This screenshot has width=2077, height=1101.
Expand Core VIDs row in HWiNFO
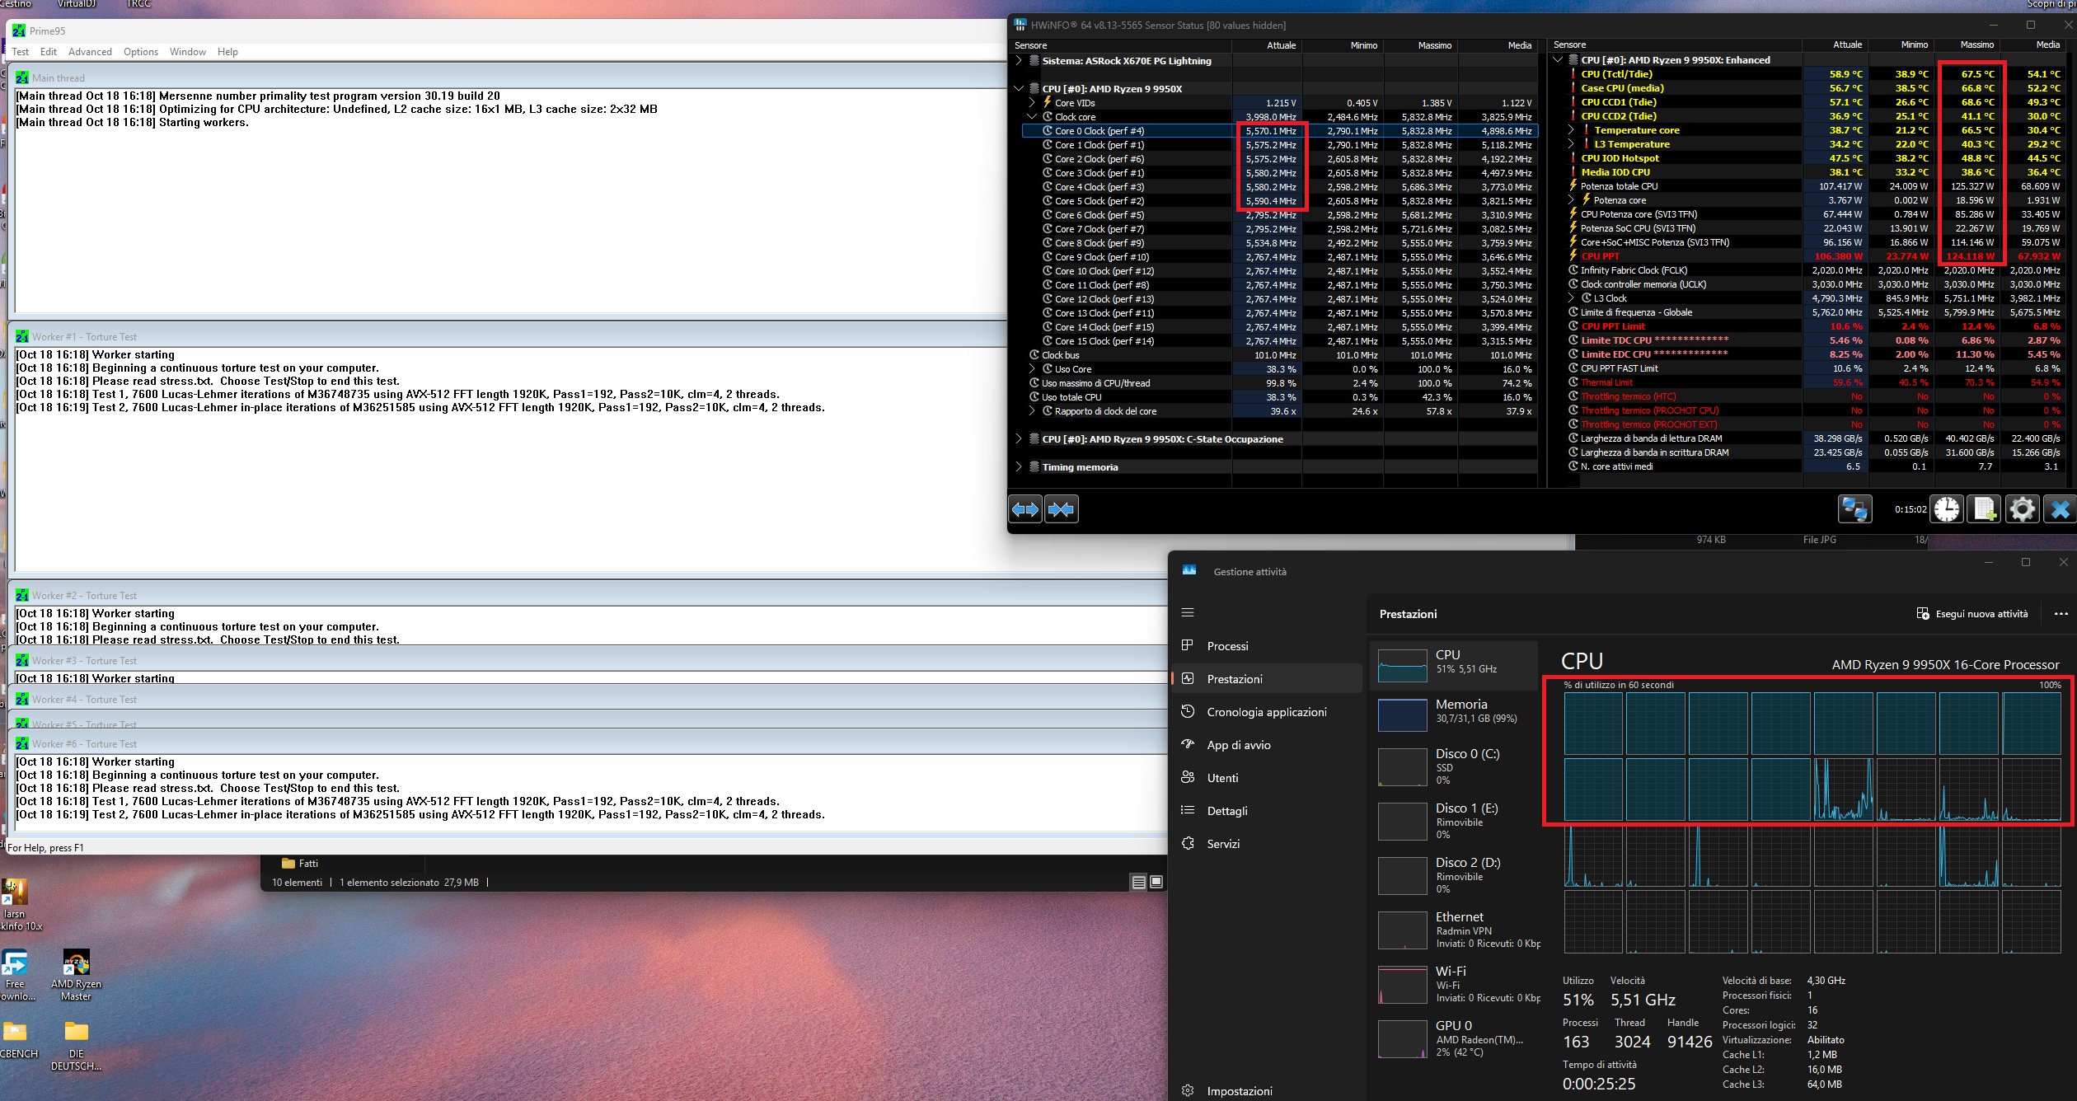(1032, 103)
